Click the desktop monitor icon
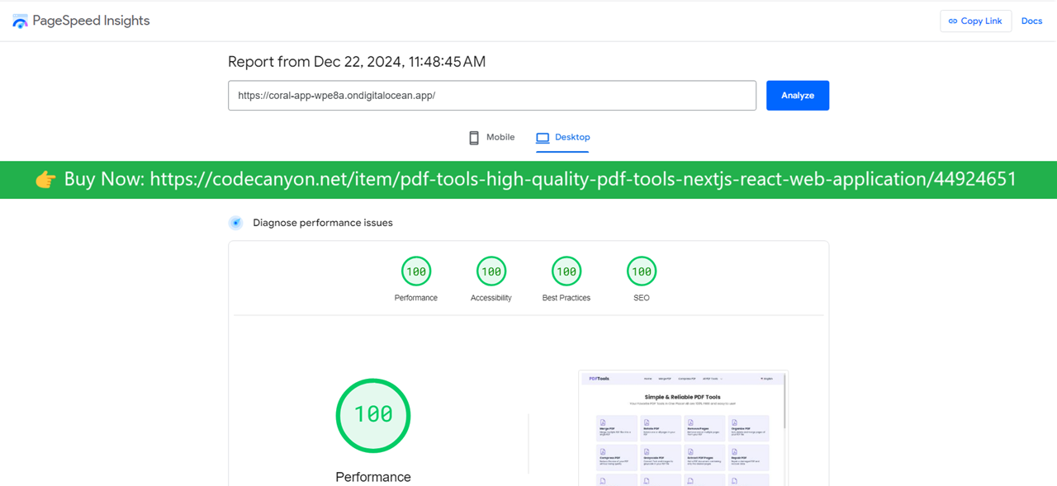 click(x=543, y=136)
